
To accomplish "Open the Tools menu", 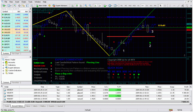I will 30,2.
